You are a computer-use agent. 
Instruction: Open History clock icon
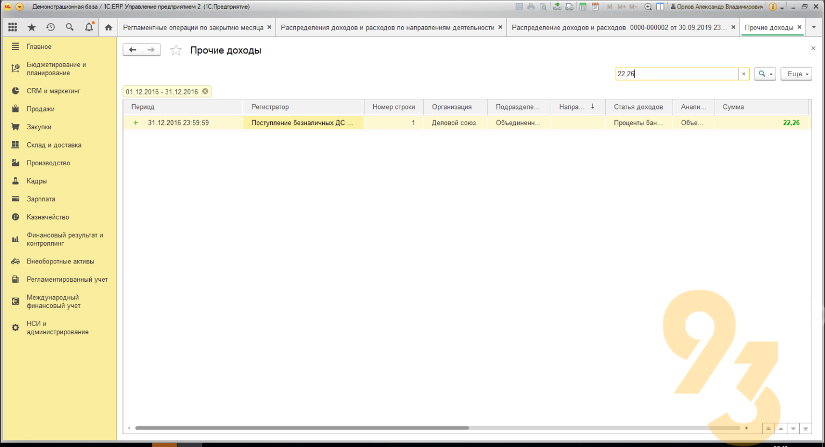[50, 27]
